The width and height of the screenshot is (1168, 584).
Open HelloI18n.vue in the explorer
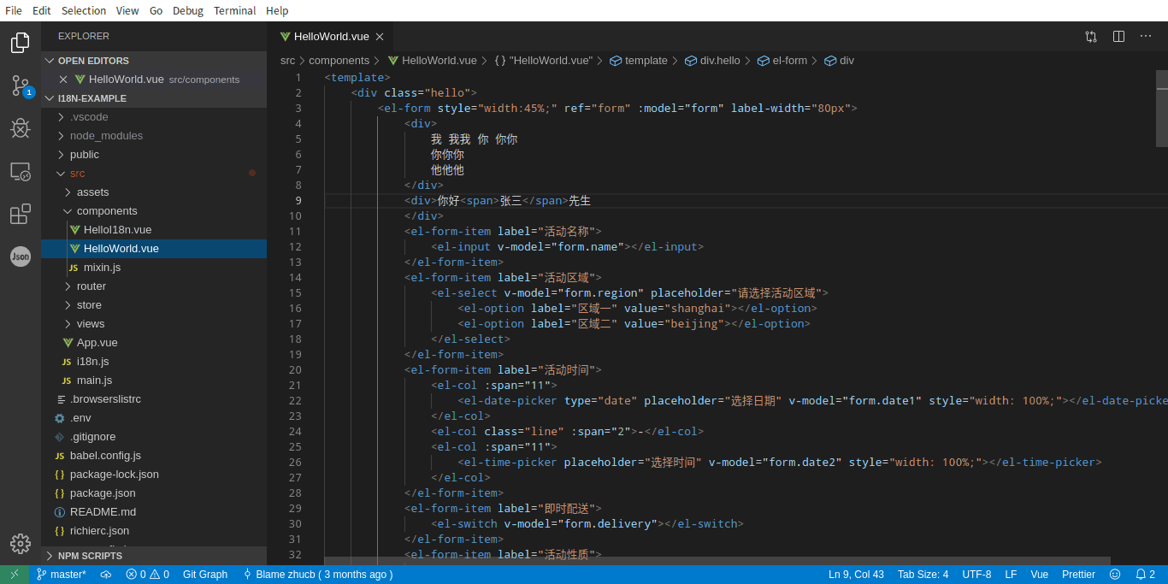(117, 230)
